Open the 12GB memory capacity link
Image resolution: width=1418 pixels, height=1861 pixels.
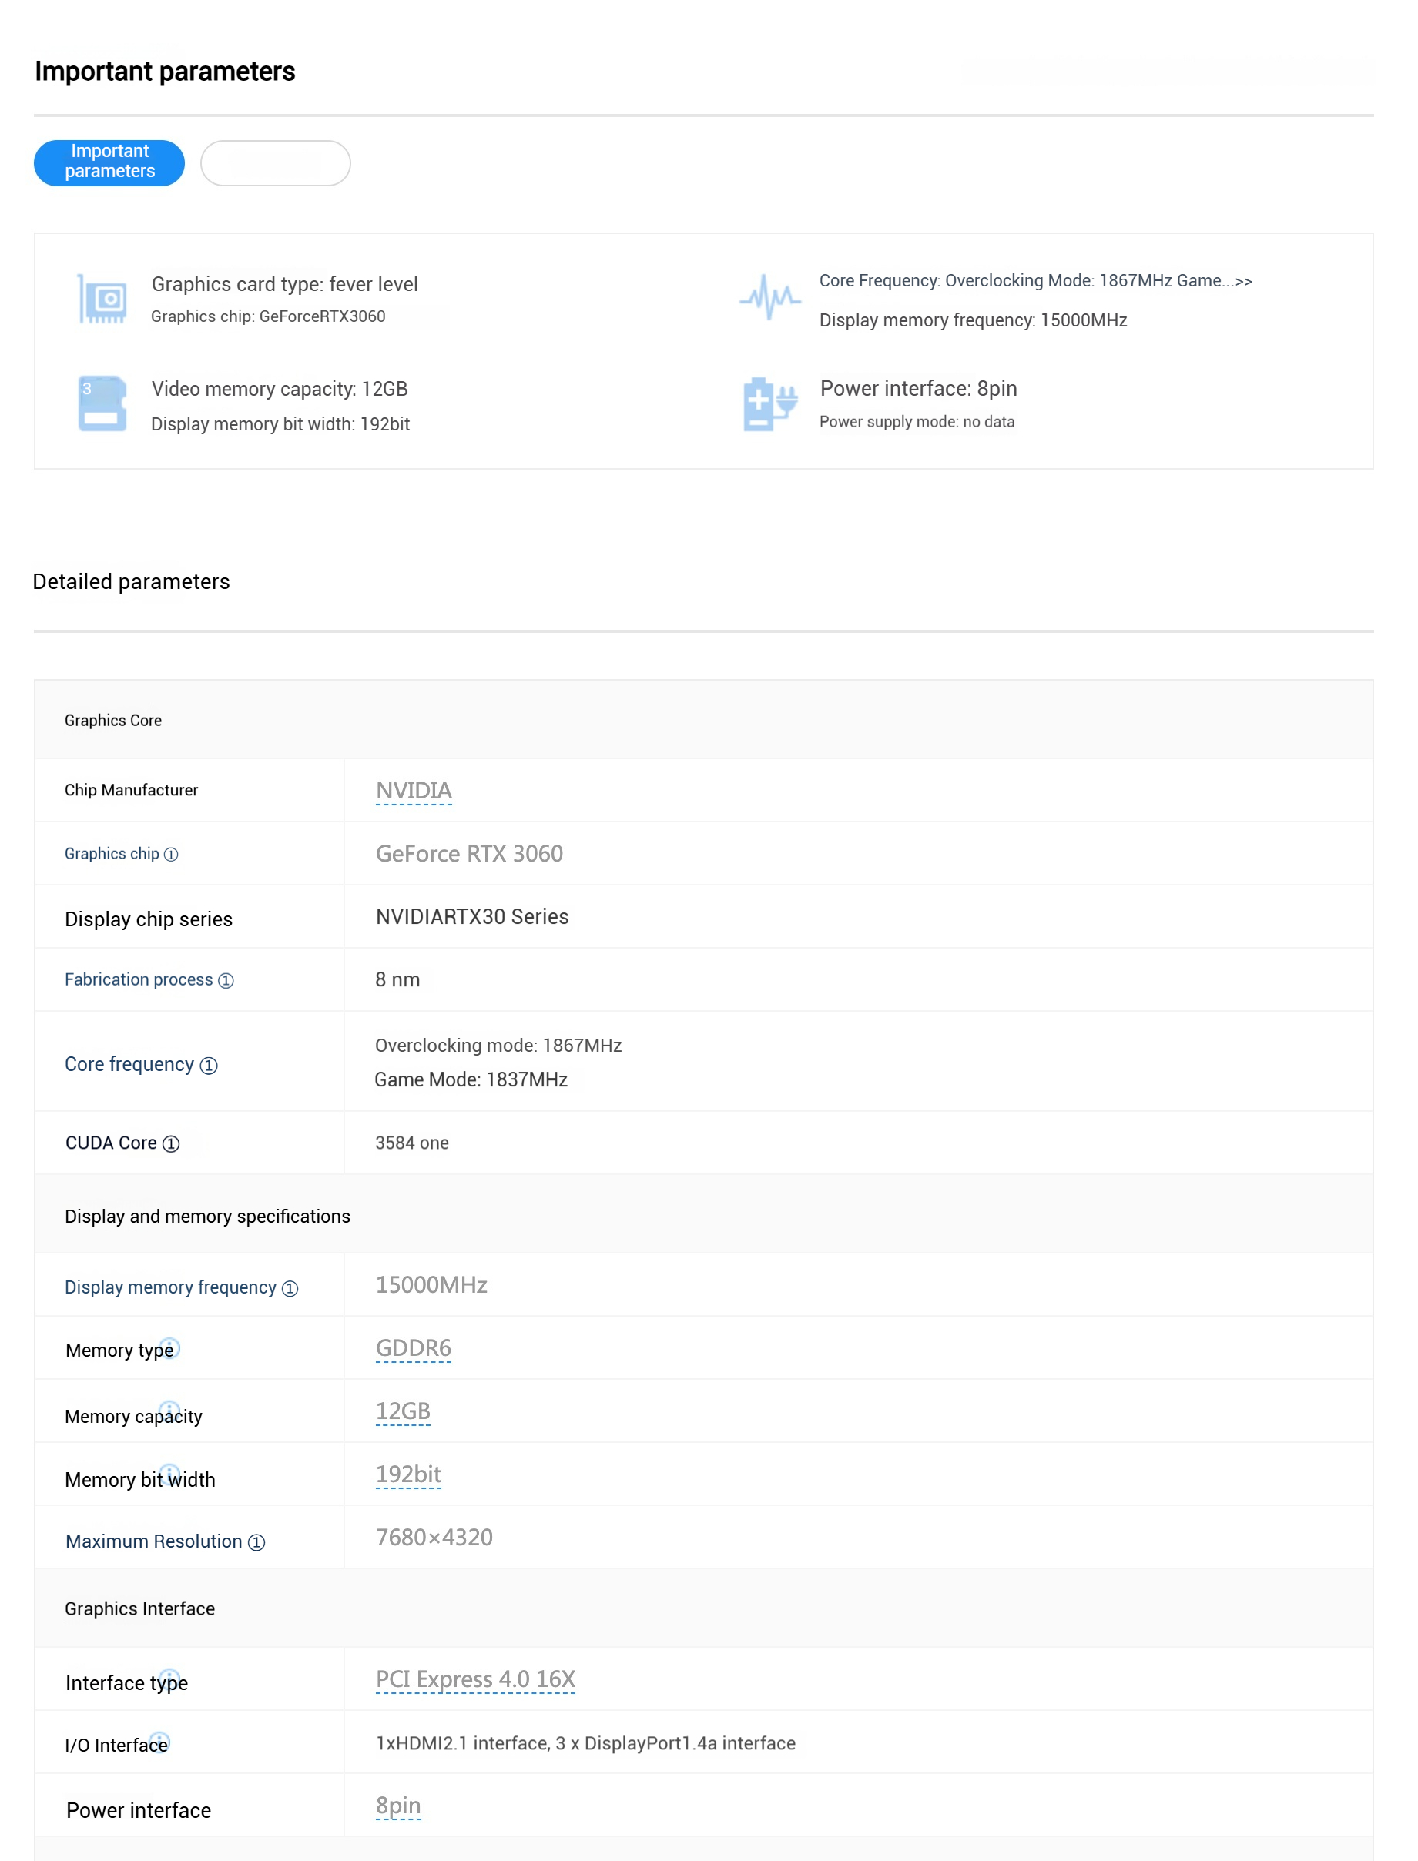pos(404,1411)
